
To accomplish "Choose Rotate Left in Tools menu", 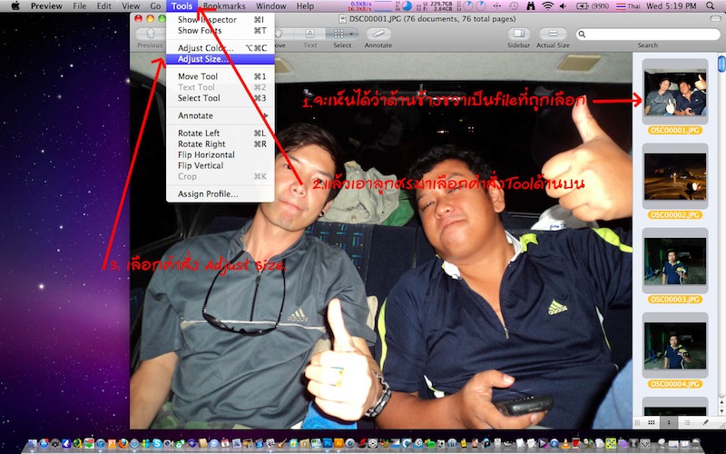I will [220, 133].
